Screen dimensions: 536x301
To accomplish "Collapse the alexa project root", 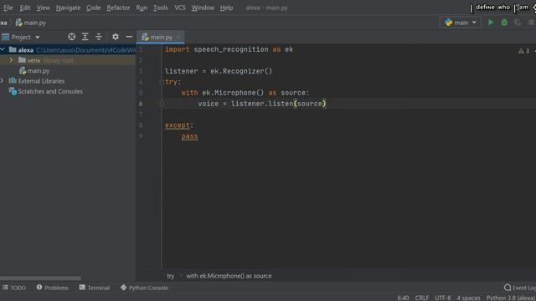I will (3, 50).
